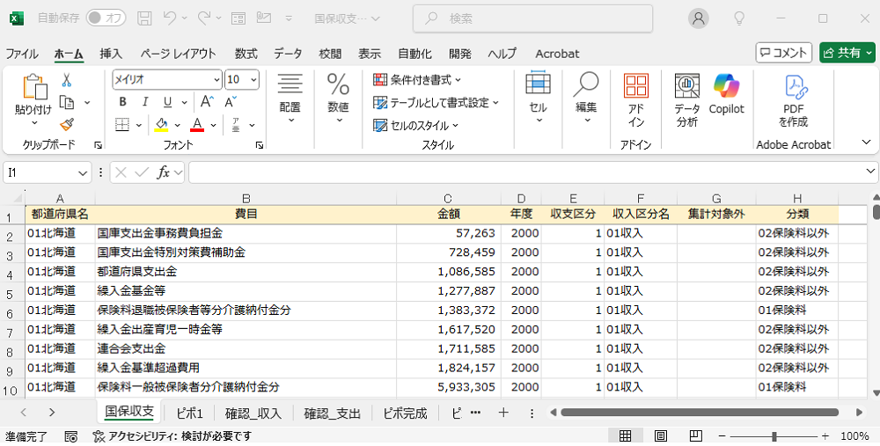
Task: Apply the yellow fill color
Action: coord(162,125)
